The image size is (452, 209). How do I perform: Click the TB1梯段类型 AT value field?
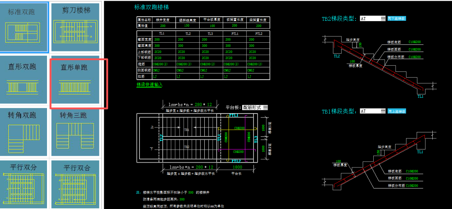point(370,111)
